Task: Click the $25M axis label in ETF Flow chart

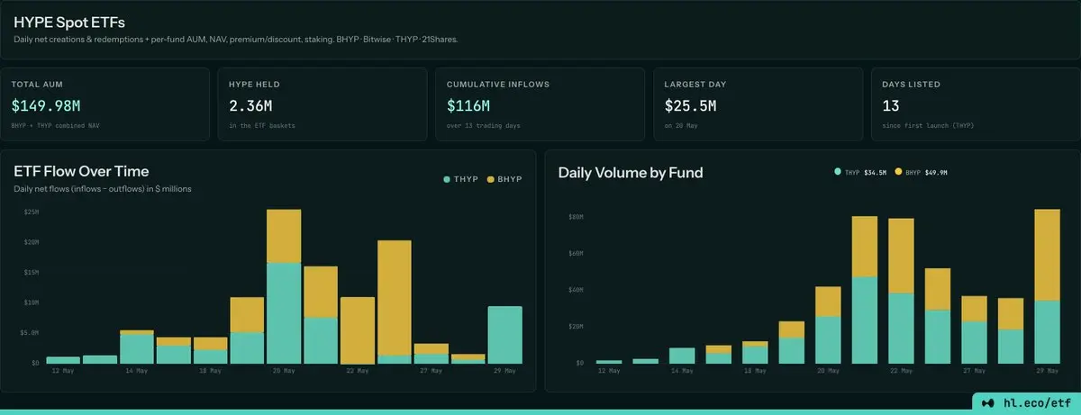Action: pos(32,212)
